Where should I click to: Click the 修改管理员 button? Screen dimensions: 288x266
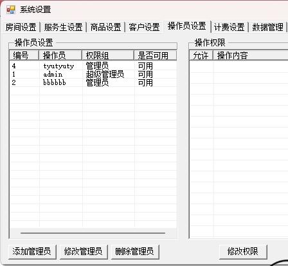coord(83,251)
